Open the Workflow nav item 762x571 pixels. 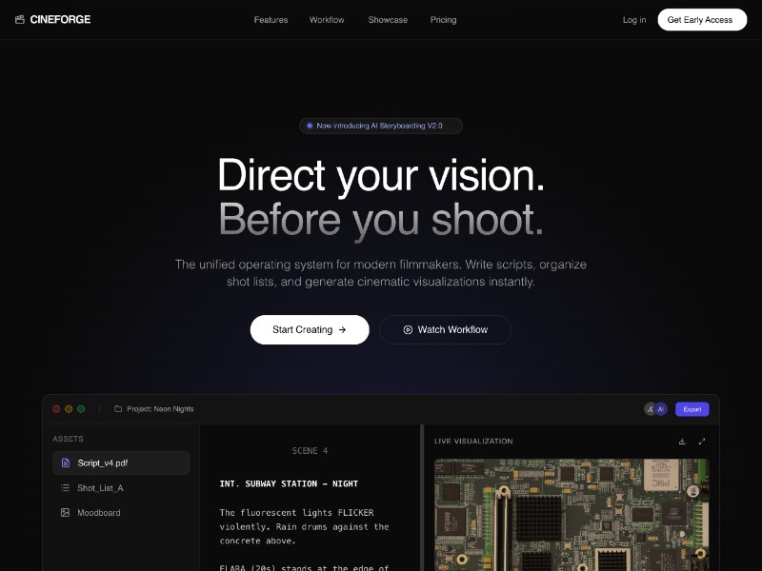tap(327, 20)
